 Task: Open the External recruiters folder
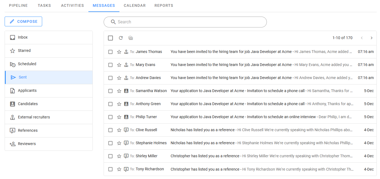(34, 117)
